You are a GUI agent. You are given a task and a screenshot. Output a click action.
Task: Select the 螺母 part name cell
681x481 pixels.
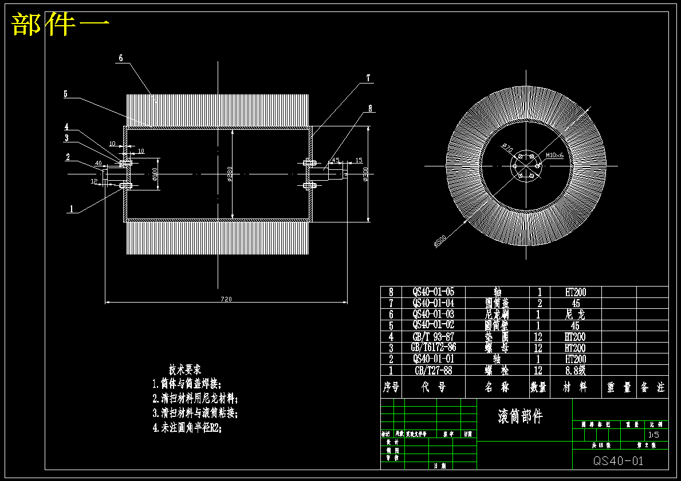[x=497, y=347]
